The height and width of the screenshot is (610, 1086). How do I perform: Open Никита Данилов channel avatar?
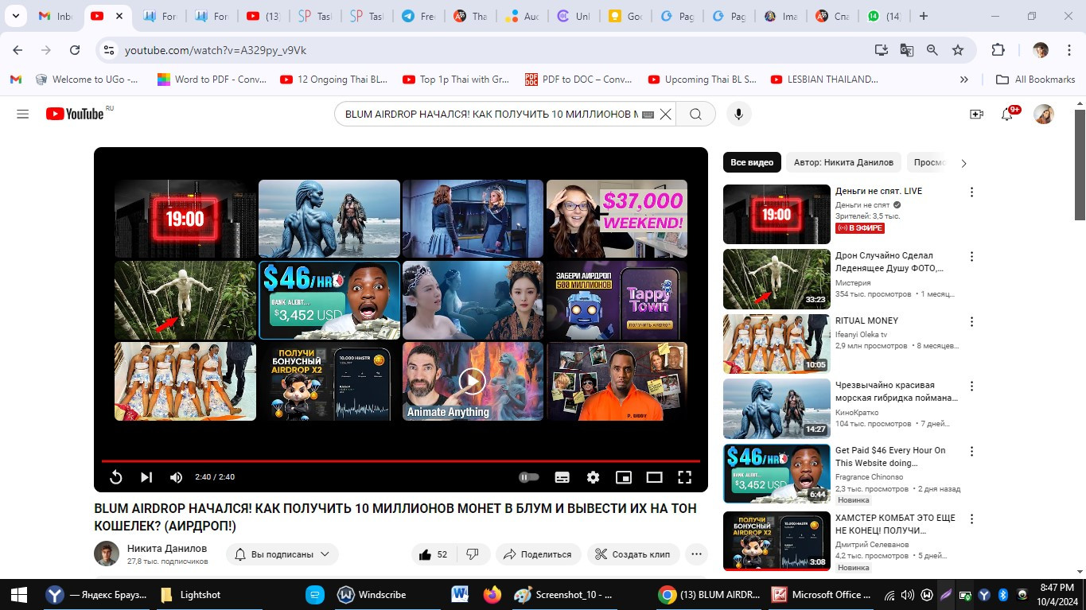[107, 554]
